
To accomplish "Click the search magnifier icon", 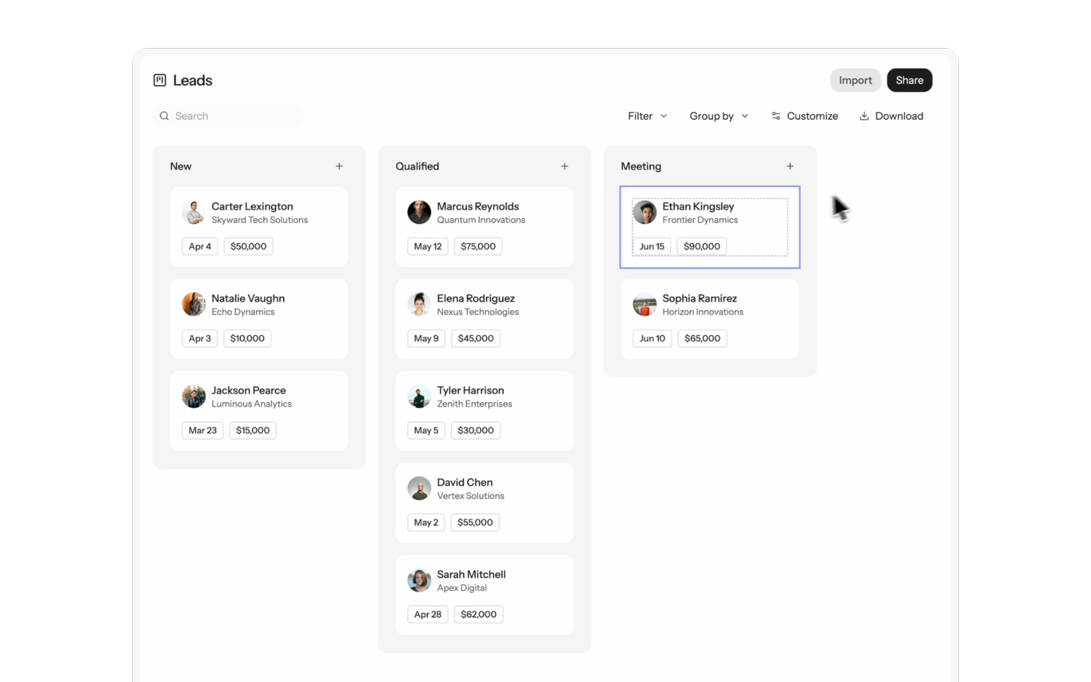I will [x=164, y=116].
